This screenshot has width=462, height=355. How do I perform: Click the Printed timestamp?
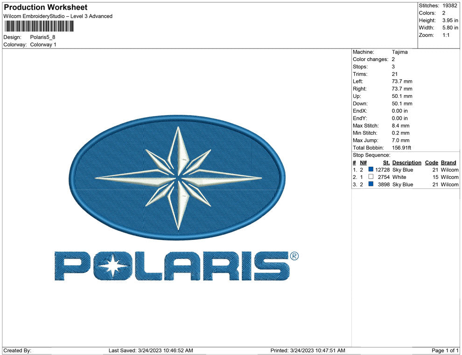(x=308, y=350)
